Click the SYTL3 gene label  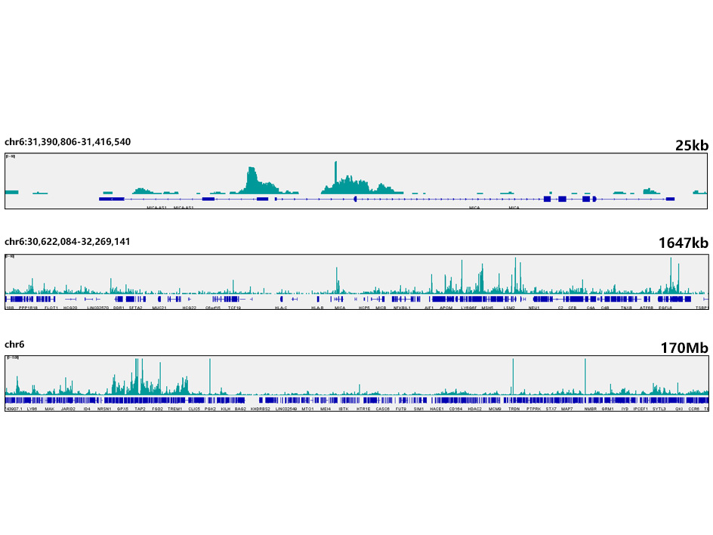point(659,409)
